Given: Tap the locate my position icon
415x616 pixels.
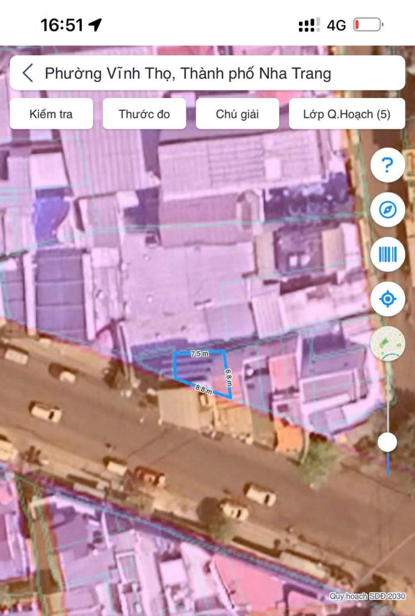Looking at the screenshot, I should (x=387, y=299).
